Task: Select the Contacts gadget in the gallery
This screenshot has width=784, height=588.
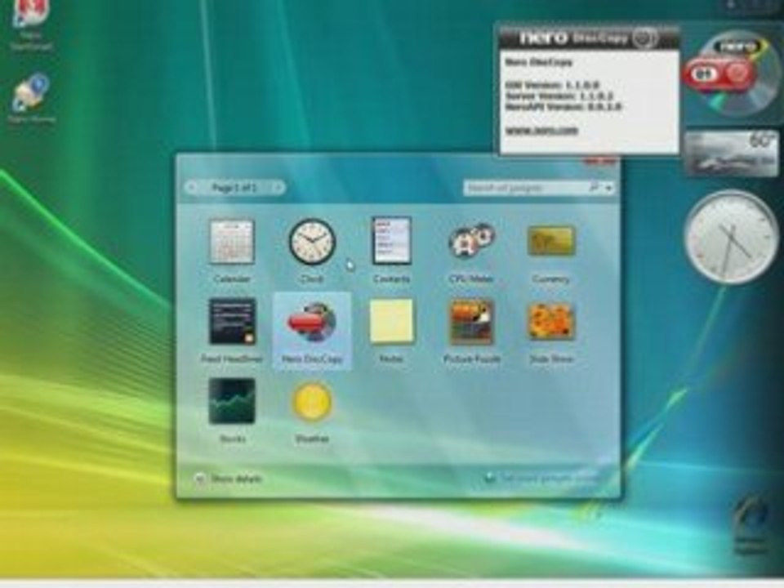Action: (x=391, y=241)
